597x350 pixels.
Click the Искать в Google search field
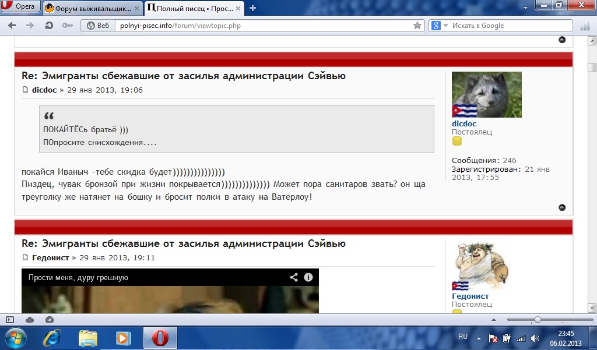510,26
